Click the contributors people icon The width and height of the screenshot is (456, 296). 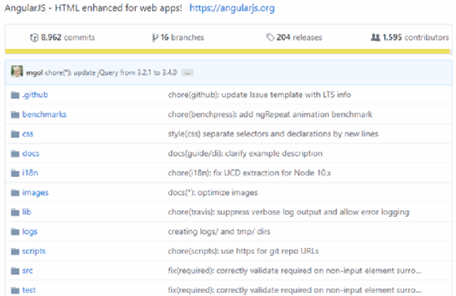click(x=375, y=38)
